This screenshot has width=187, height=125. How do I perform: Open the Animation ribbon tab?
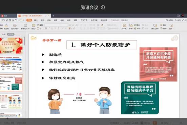pos(56,20)
